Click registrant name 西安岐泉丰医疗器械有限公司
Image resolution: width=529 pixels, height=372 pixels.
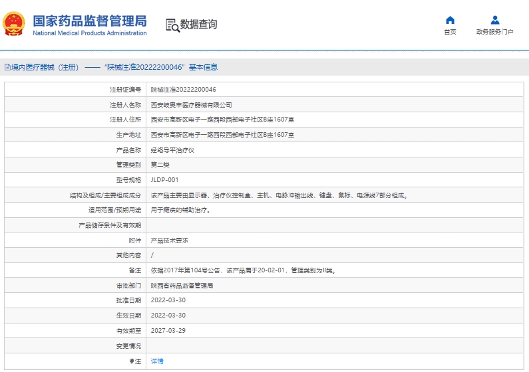[191, 105]
